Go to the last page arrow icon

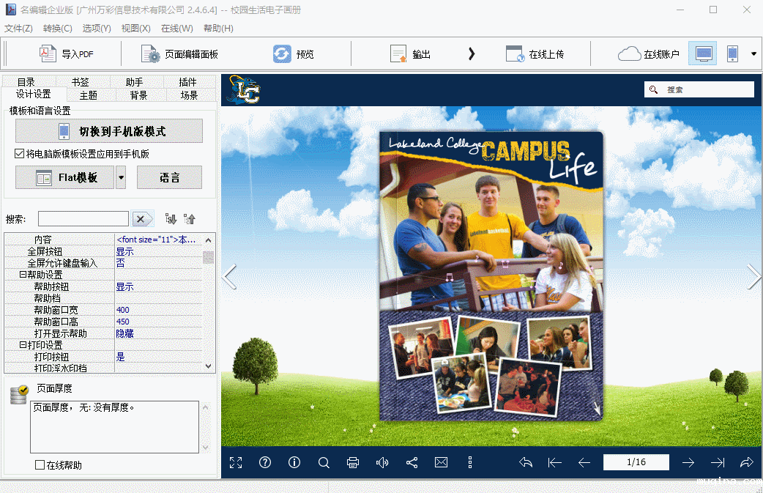718,462
